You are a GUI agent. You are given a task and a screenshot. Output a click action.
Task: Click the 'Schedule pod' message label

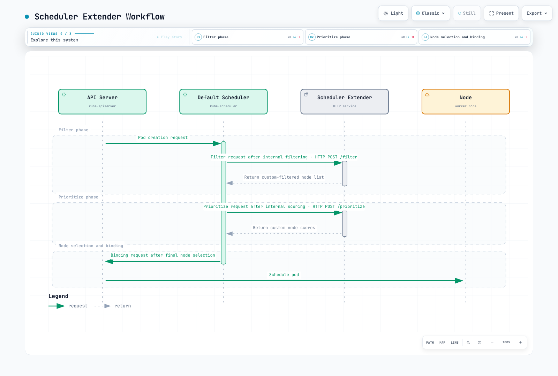tap(284, 275)
